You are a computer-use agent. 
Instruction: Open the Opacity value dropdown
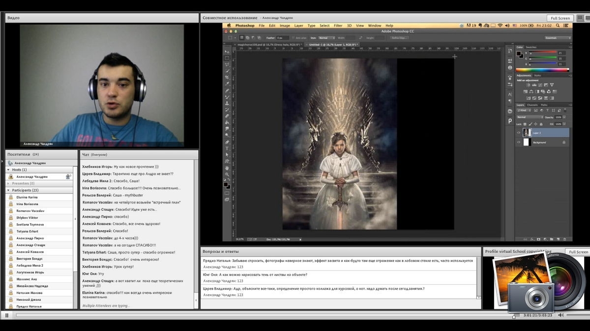pyautogui.click(x=564, y=117)
